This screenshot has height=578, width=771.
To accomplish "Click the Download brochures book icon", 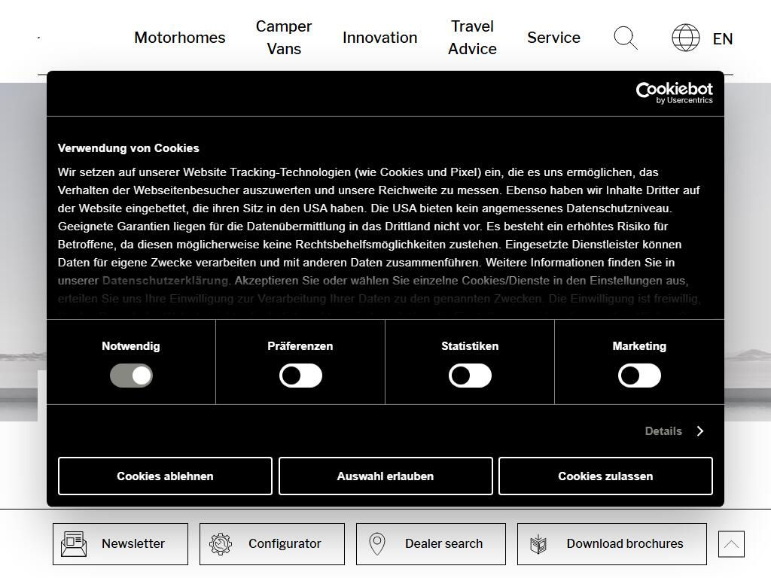I will point(538,544).
